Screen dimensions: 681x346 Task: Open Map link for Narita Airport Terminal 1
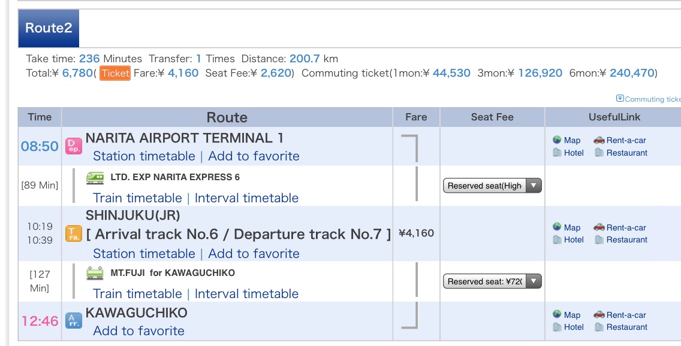tap(567, 140)
